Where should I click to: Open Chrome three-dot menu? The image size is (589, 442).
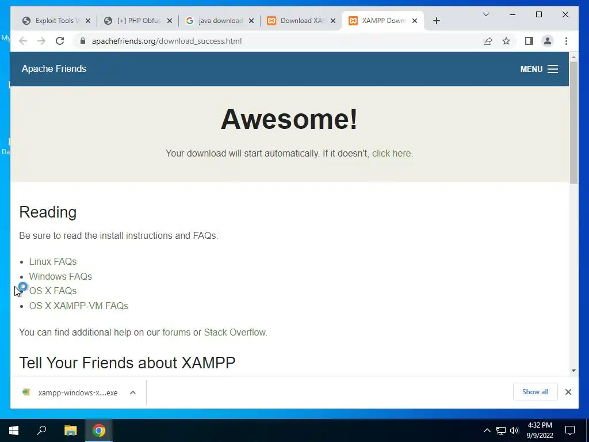tap(566, 41)
